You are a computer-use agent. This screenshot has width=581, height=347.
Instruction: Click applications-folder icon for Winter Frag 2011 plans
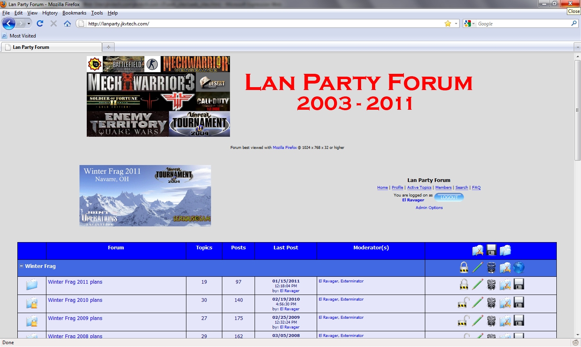pos(505,284)
